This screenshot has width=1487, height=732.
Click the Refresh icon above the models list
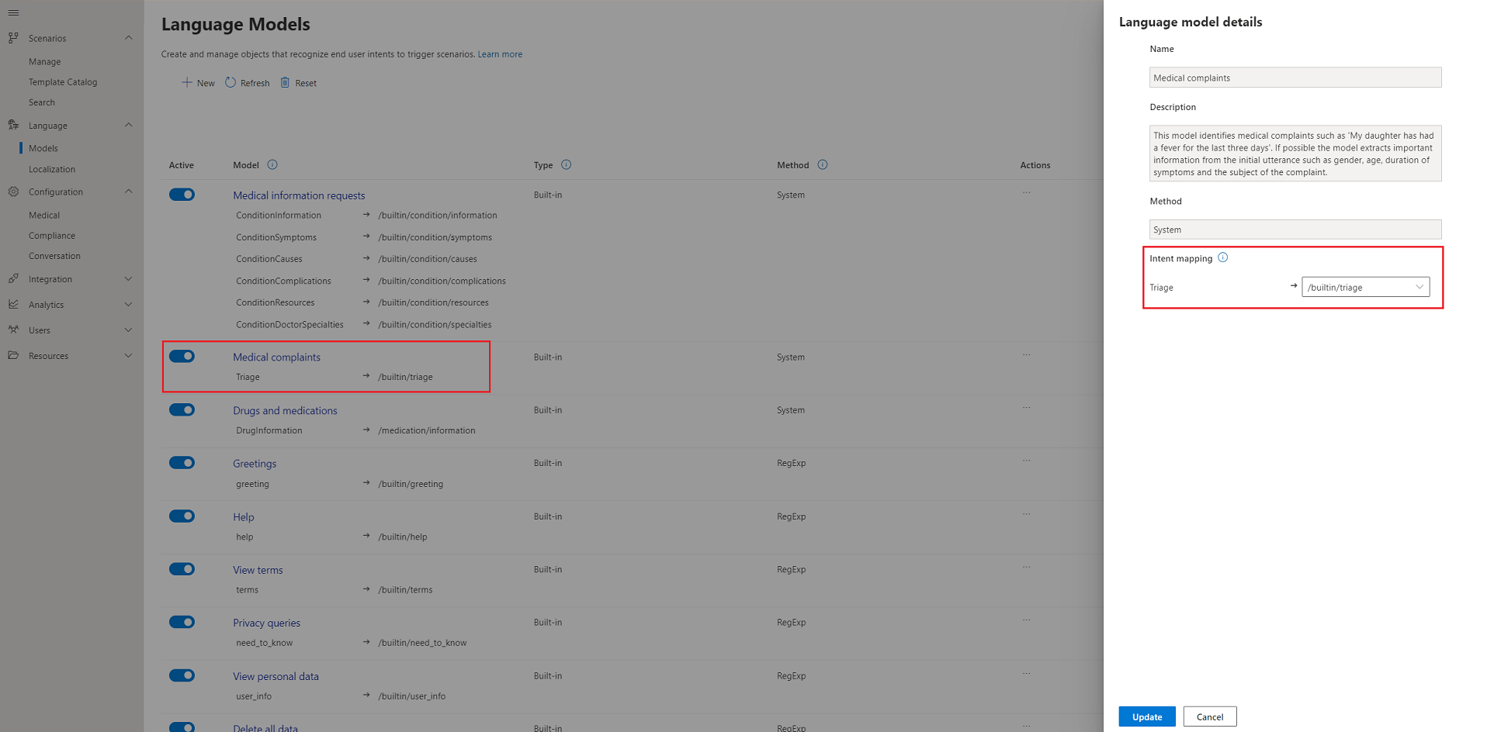click(231, 82)
